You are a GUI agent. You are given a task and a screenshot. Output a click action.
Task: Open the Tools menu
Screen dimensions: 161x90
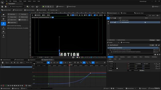pyautogui.click(x=20, y=1)
